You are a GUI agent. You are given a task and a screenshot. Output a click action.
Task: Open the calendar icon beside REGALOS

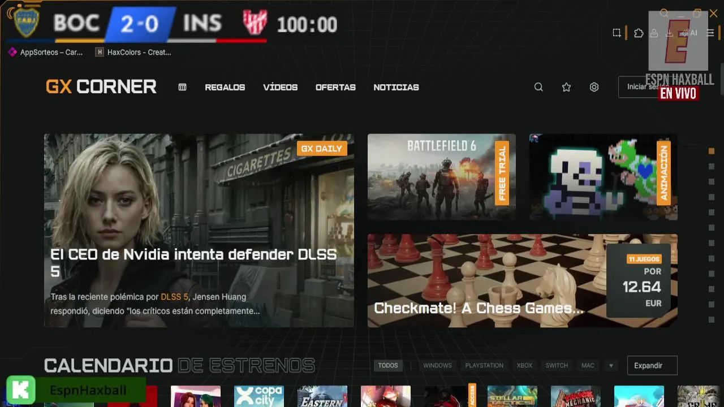(x=182, y=87)
